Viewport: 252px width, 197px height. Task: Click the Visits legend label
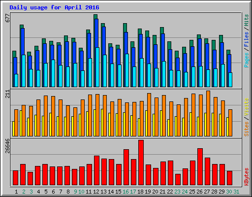pos(246,107)
